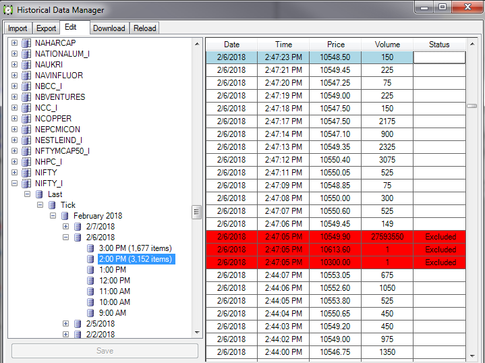Viewport: 485px width, 363px height.
Task: Click the Historical Data Manager app icon
Action: [8, 9]
